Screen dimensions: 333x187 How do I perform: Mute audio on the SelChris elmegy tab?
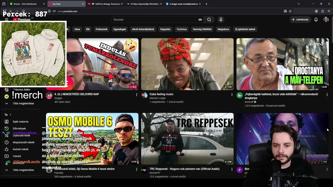(93, 4)
